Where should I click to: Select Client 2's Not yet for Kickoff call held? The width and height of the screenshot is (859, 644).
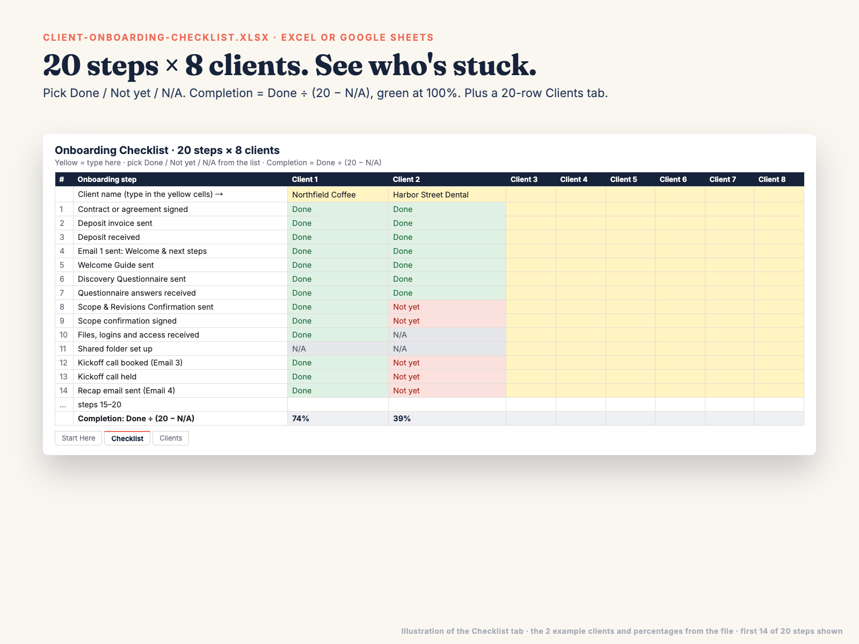click(x=447, y=377)
